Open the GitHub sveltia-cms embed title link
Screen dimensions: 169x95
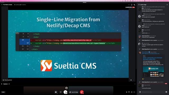pyautogui.click(x=152, y=59)
